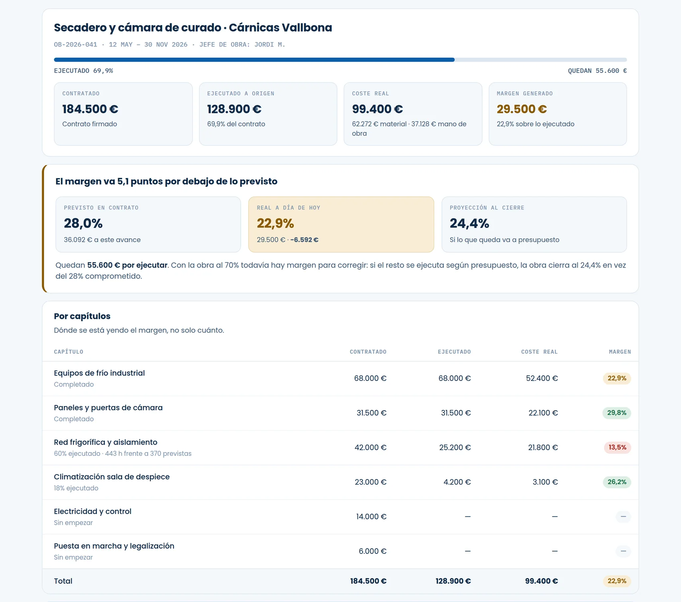Click the 22,9% badge in the Total row

pos(617,581)
